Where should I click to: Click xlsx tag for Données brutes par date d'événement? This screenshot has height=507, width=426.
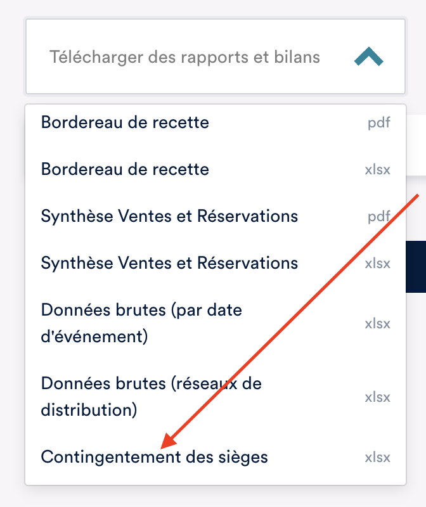click(x=377, y=323)
